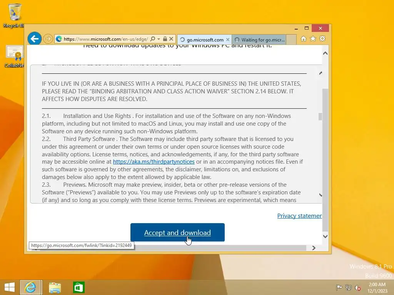Select the Recycle Bin desktop icon
Screen dimensions: 394x295
(x=14, y=15)
